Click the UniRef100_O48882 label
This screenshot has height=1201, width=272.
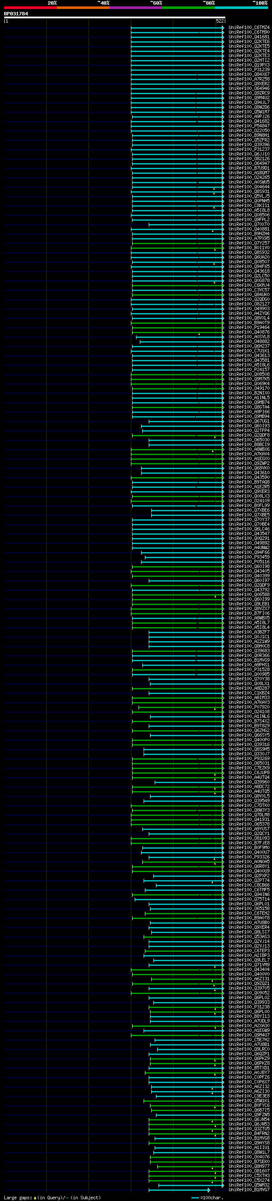249,342
